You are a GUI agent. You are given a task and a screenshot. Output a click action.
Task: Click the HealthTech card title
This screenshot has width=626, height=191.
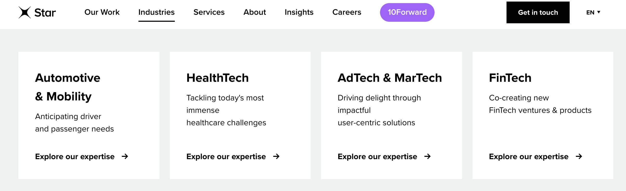217,78
